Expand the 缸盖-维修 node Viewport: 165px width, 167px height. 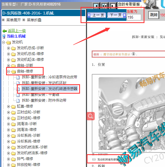tap(8, 106)
